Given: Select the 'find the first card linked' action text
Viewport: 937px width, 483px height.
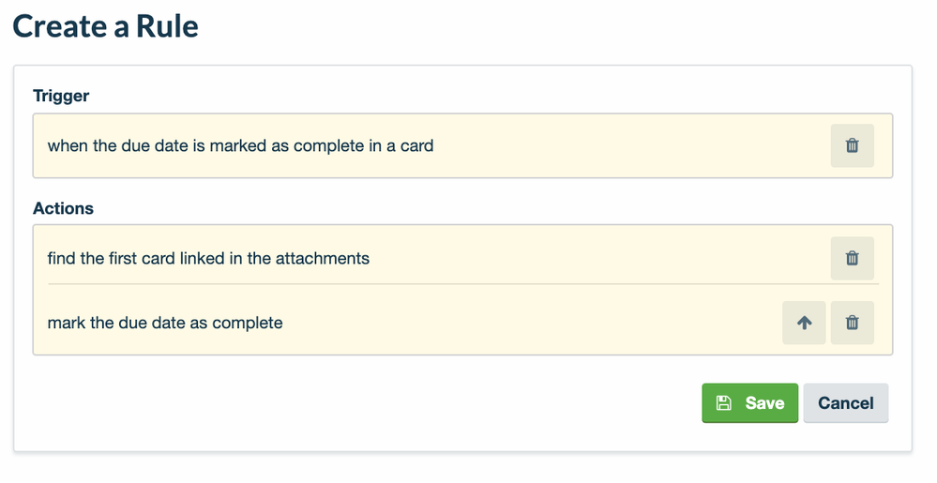Looking at the screenshot, I should pos(208,258).
